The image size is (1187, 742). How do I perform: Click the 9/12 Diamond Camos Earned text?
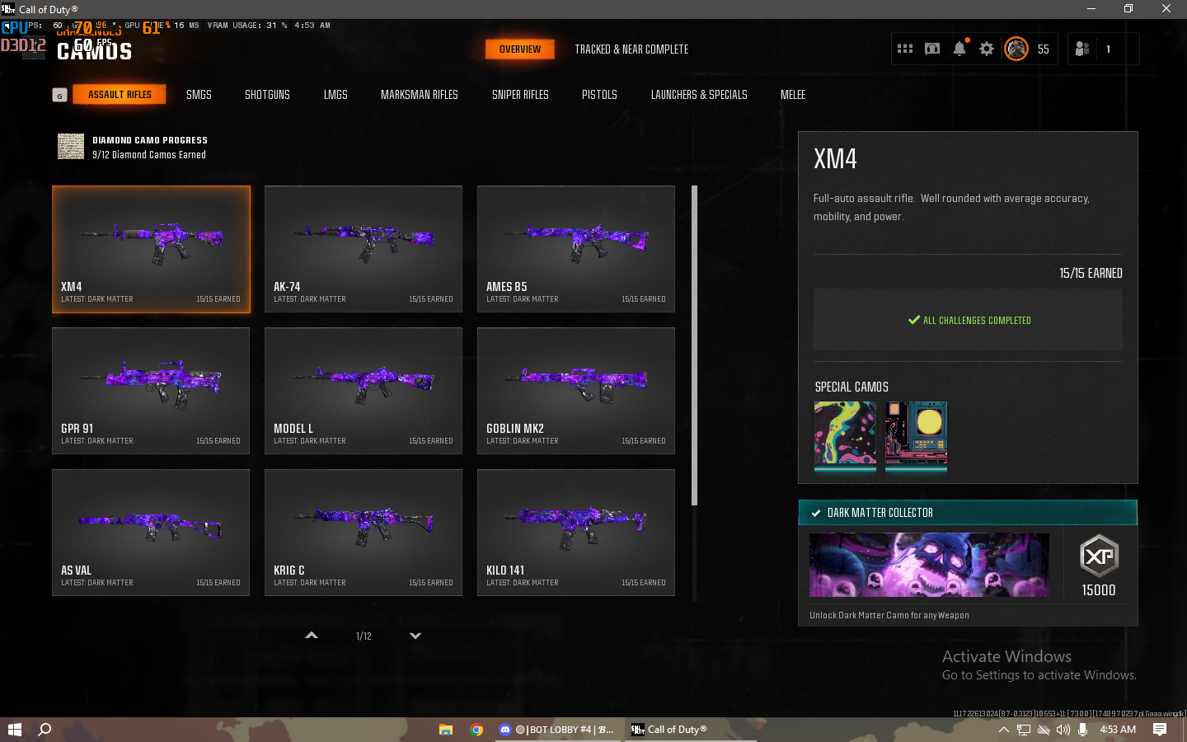149,155
